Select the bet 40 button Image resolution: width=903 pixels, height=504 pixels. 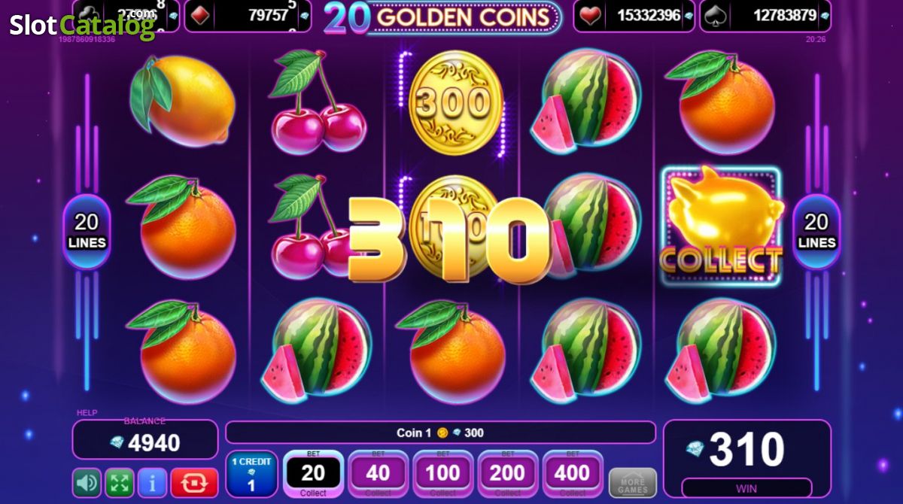pos(379,474)
